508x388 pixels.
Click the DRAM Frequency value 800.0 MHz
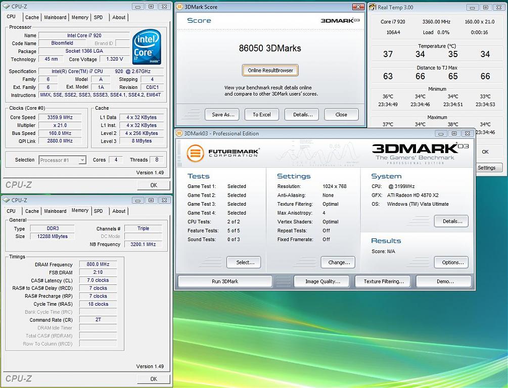click(98, 264)
